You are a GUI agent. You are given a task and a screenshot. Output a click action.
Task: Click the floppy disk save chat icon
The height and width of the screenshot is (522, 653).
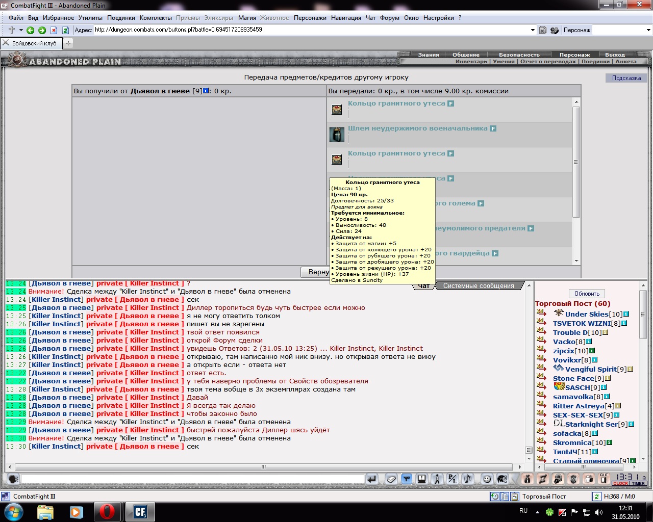click(421, 479)
